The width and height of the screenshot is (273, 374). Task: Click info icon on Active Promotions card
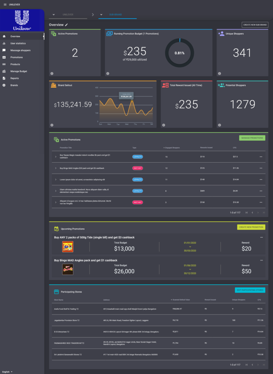(x=52, y=73)
